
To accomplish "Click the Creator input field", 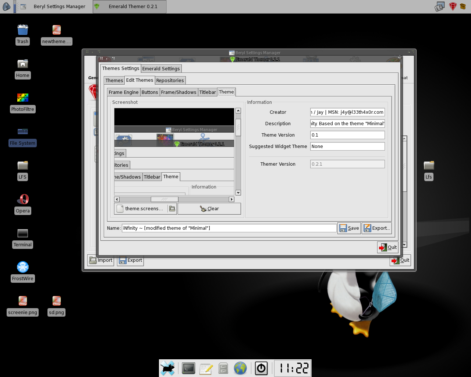I will 347,112.
